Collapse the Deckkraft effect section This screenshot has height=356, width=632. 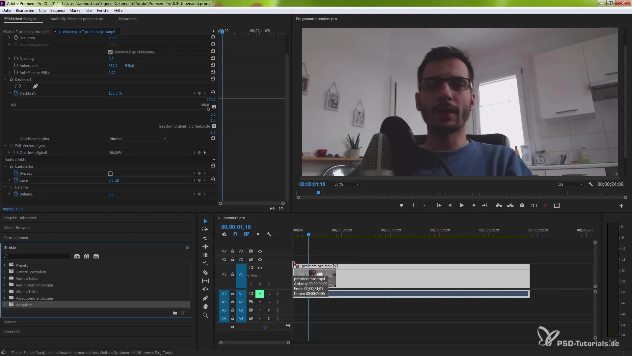pyautogui.click(x=5, y=79)
